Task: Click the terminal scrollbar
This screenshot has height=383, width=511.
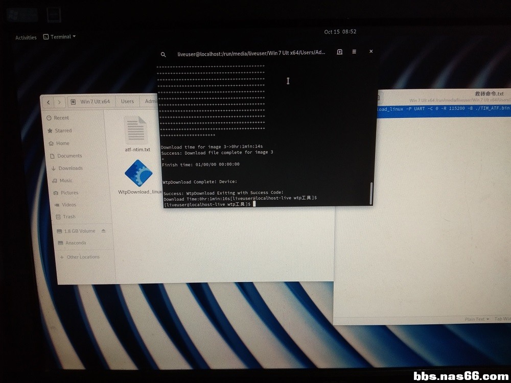Action: click(371, 193)
